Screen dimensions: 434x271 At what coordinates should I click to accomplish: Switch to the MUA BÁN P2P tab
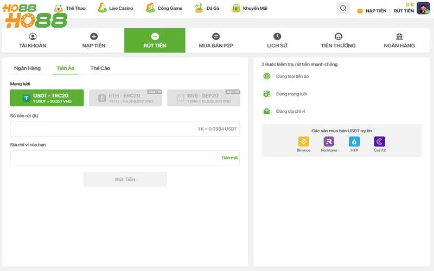216,40
